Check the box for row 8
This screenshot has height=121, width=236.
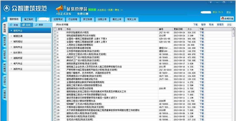pos(55,54)
